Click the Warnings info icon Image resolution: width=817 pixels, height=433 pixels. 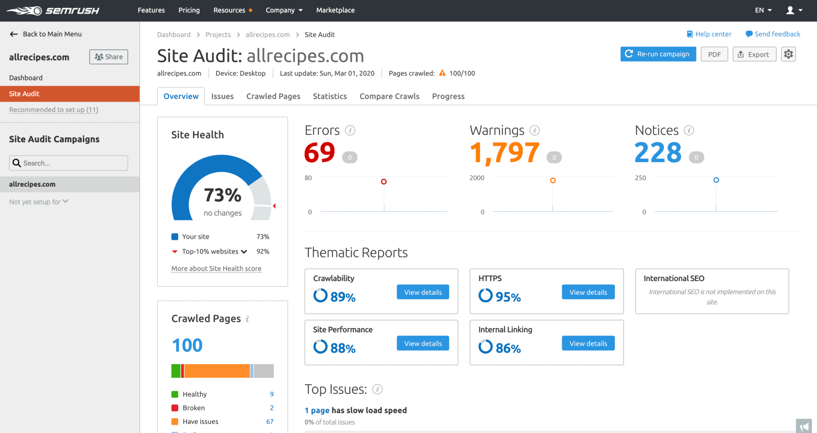(x=535, y=131)
